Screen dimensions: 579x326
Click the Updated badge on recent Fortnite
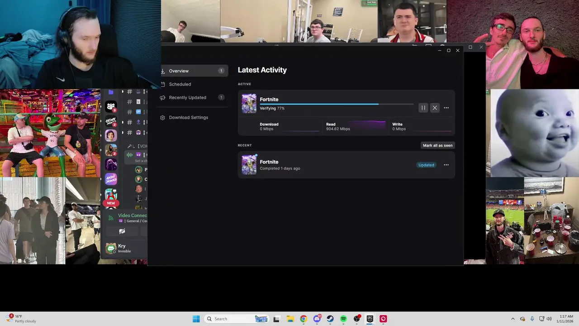[426, 165]
